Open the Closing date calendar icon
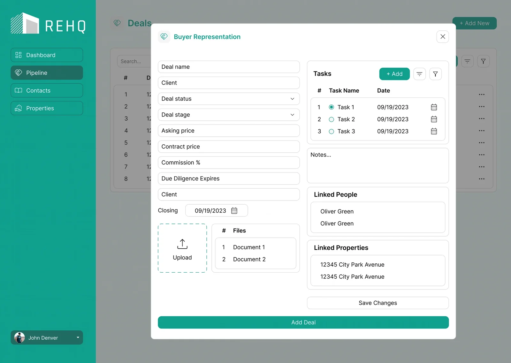The width and height of the screenshot is (511, 363). tap(234, 210)
